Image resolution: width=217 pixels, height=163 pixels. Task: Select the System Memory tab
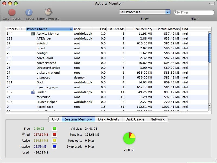78,119
